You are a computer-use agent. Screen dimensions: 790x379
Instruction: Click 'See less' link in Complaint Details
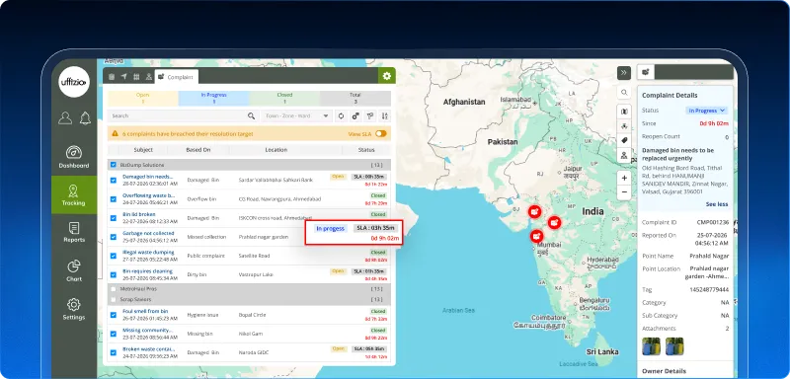pyautogui.click(x=717, y=204)
